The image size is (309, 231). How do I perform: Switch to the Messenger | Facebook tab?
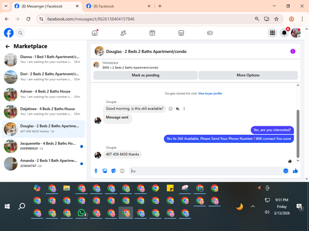coord(47,6)
